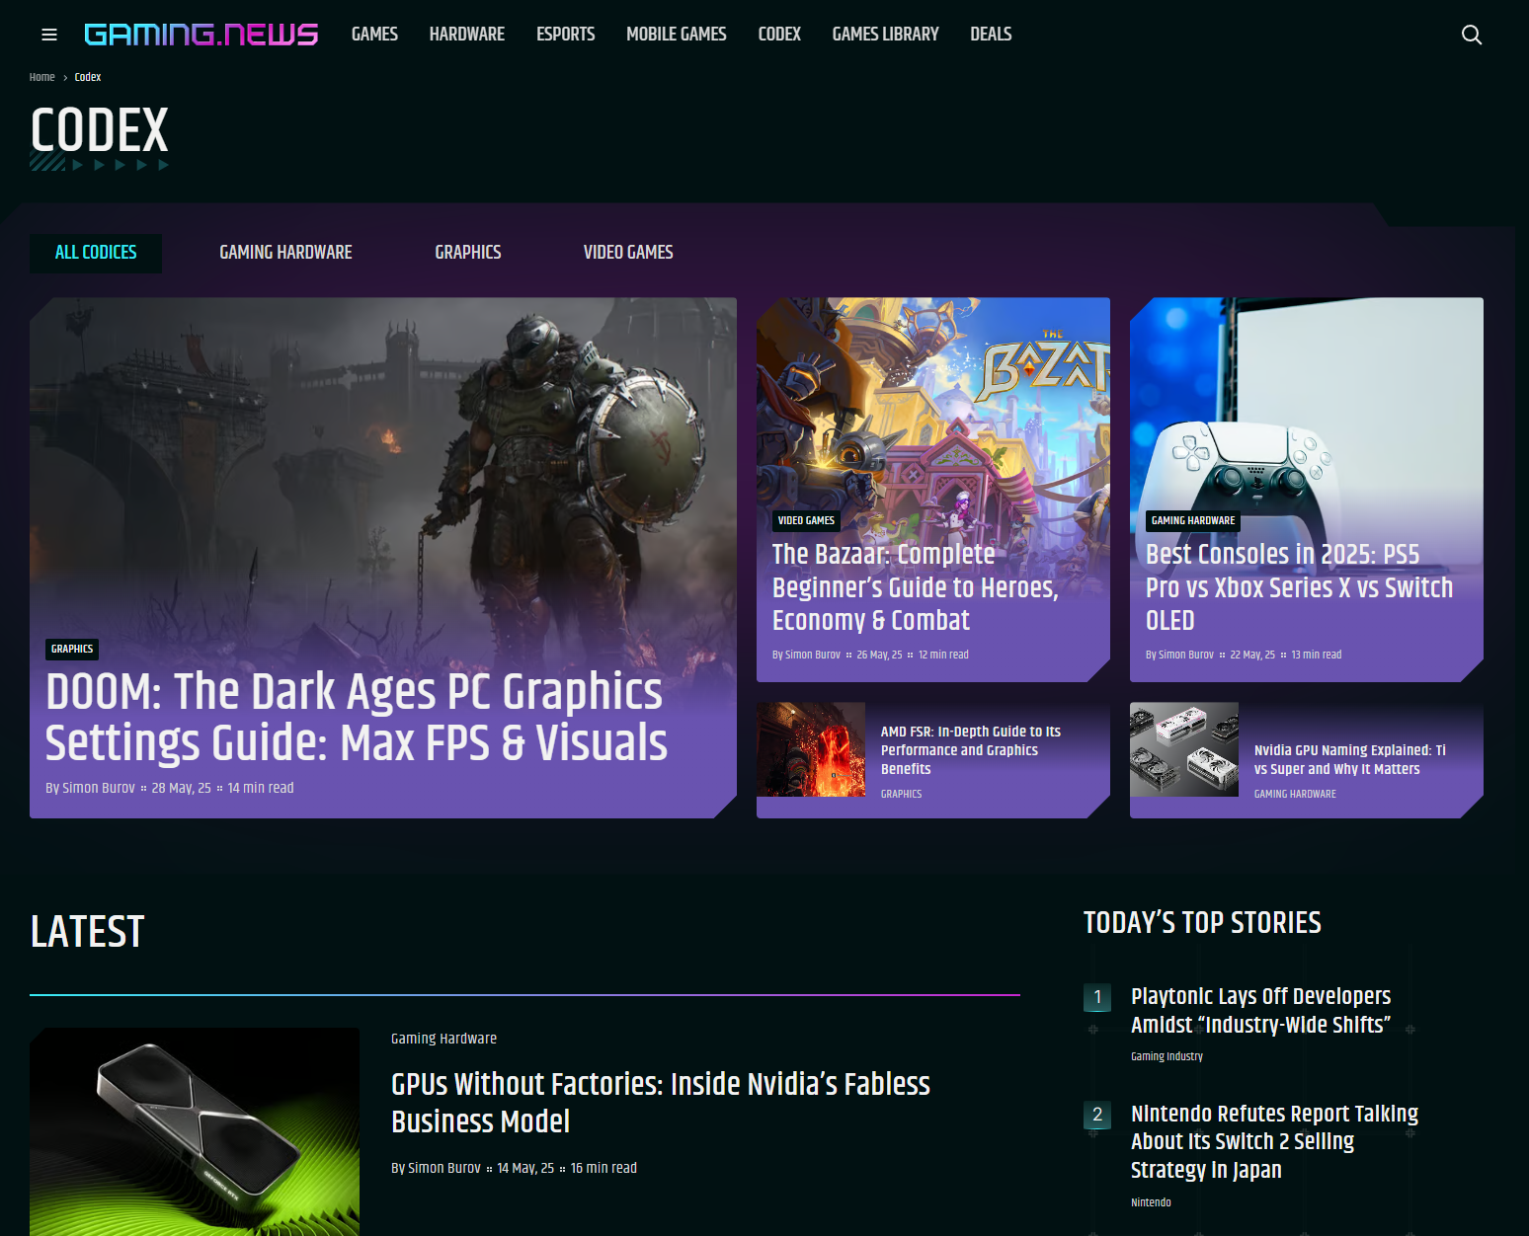Switch to Graphics tab
This screenshot has width=1529, height=1236.
[x=468, y=253]
